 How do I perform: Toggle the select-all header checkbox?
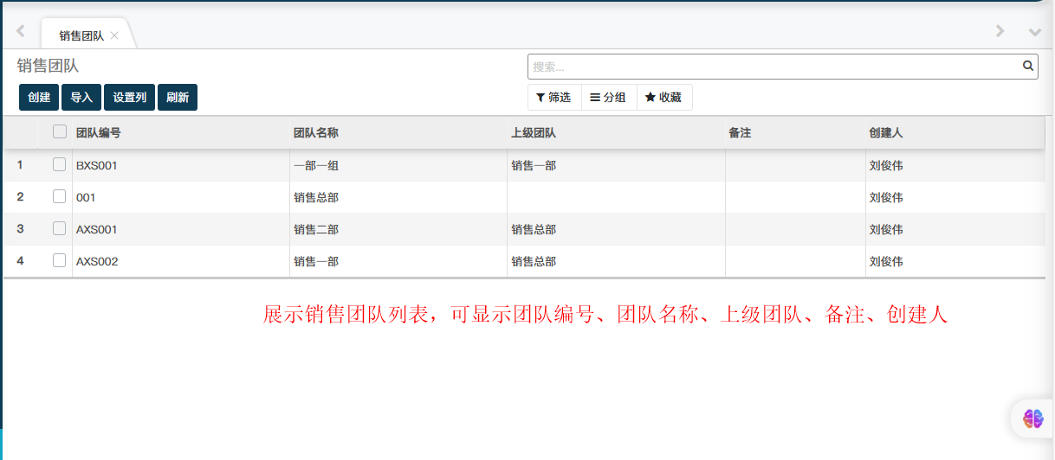point(60,132)
